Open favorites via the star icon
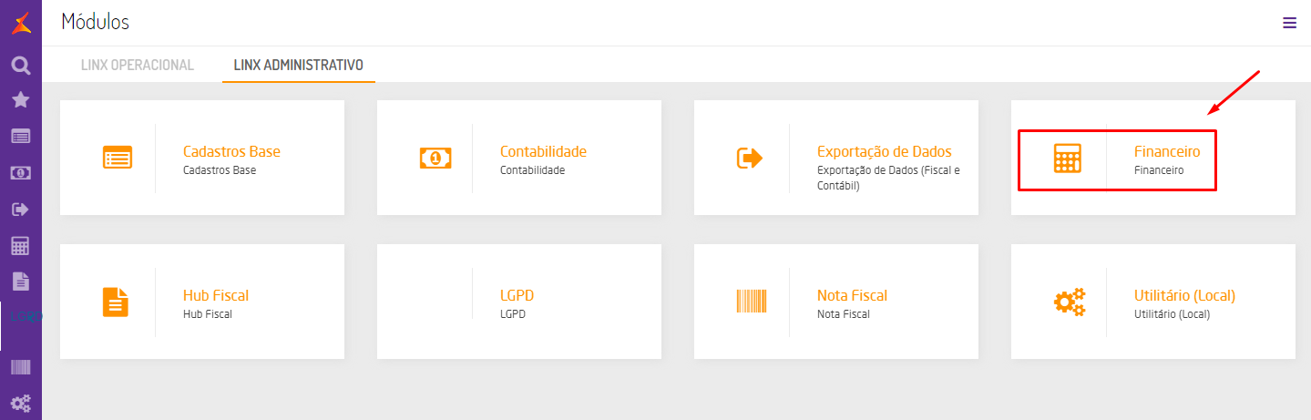Viewport: 1311px width, 420px height. [x=20, y=99]
